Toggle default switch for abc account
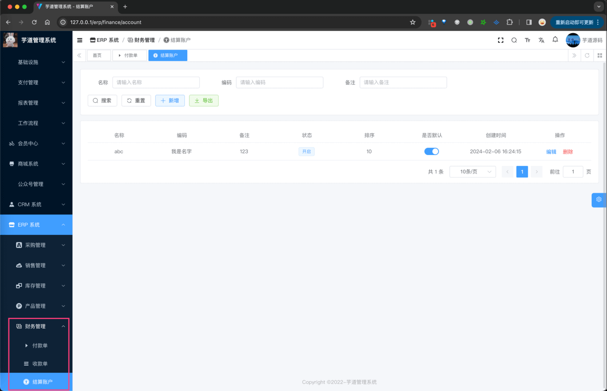 pyautogui.click(x=431, y=151)
